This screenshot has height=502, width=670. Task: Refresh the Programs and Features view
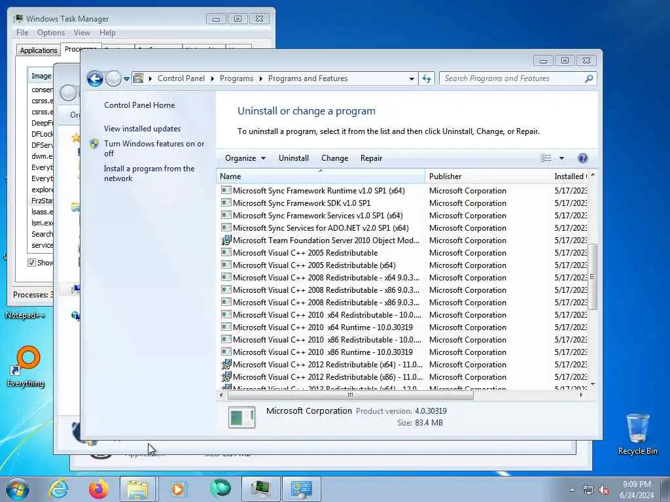(x=427, y=78)
